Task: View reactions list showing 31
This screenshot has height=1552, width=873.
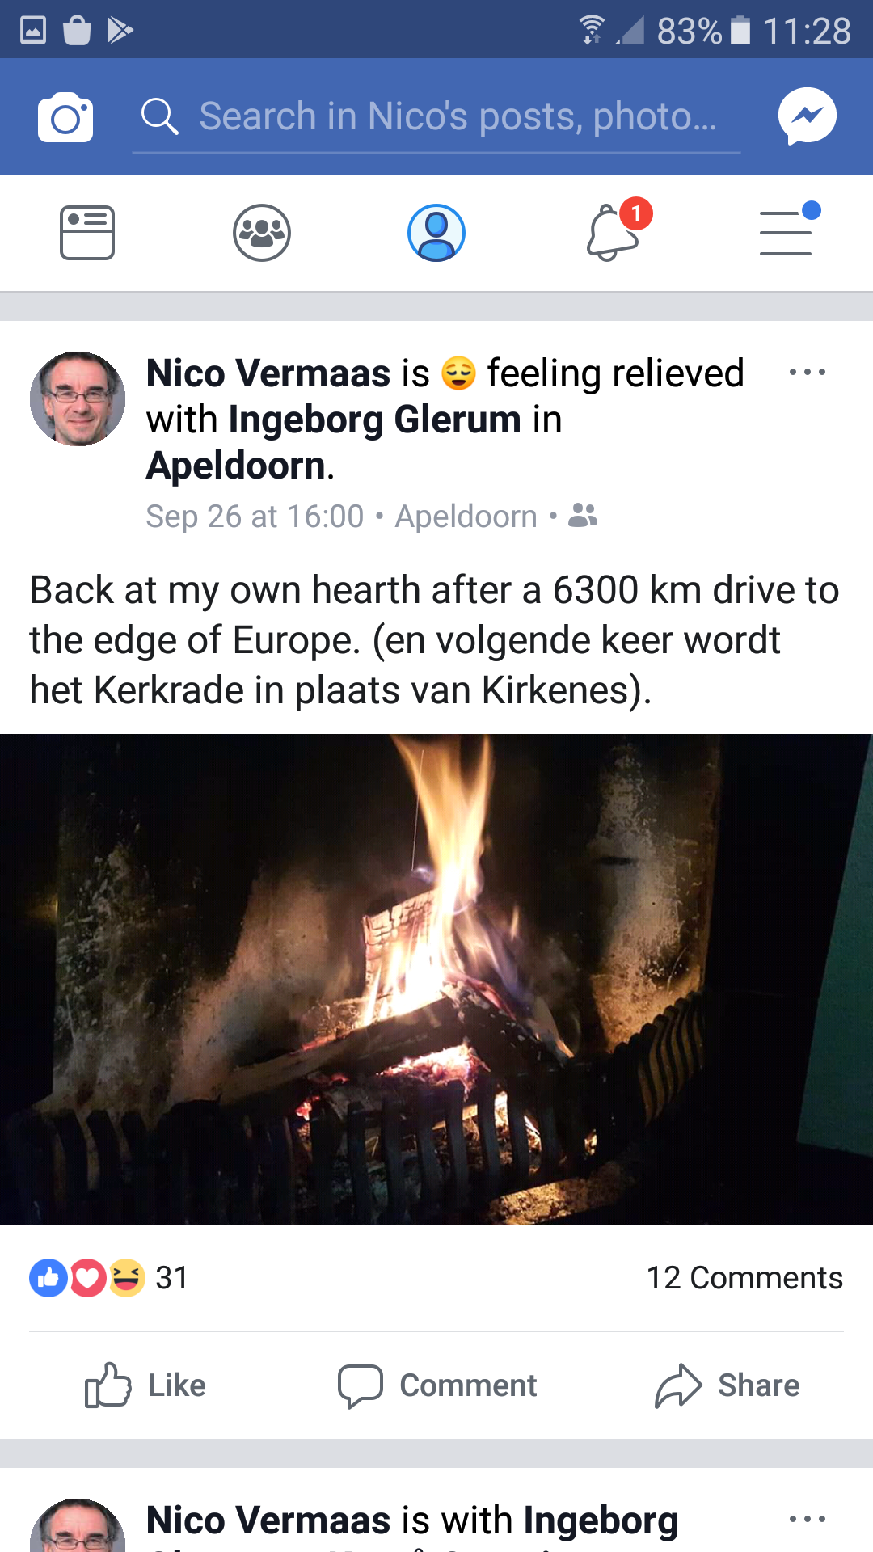Action: [109, 1278]
